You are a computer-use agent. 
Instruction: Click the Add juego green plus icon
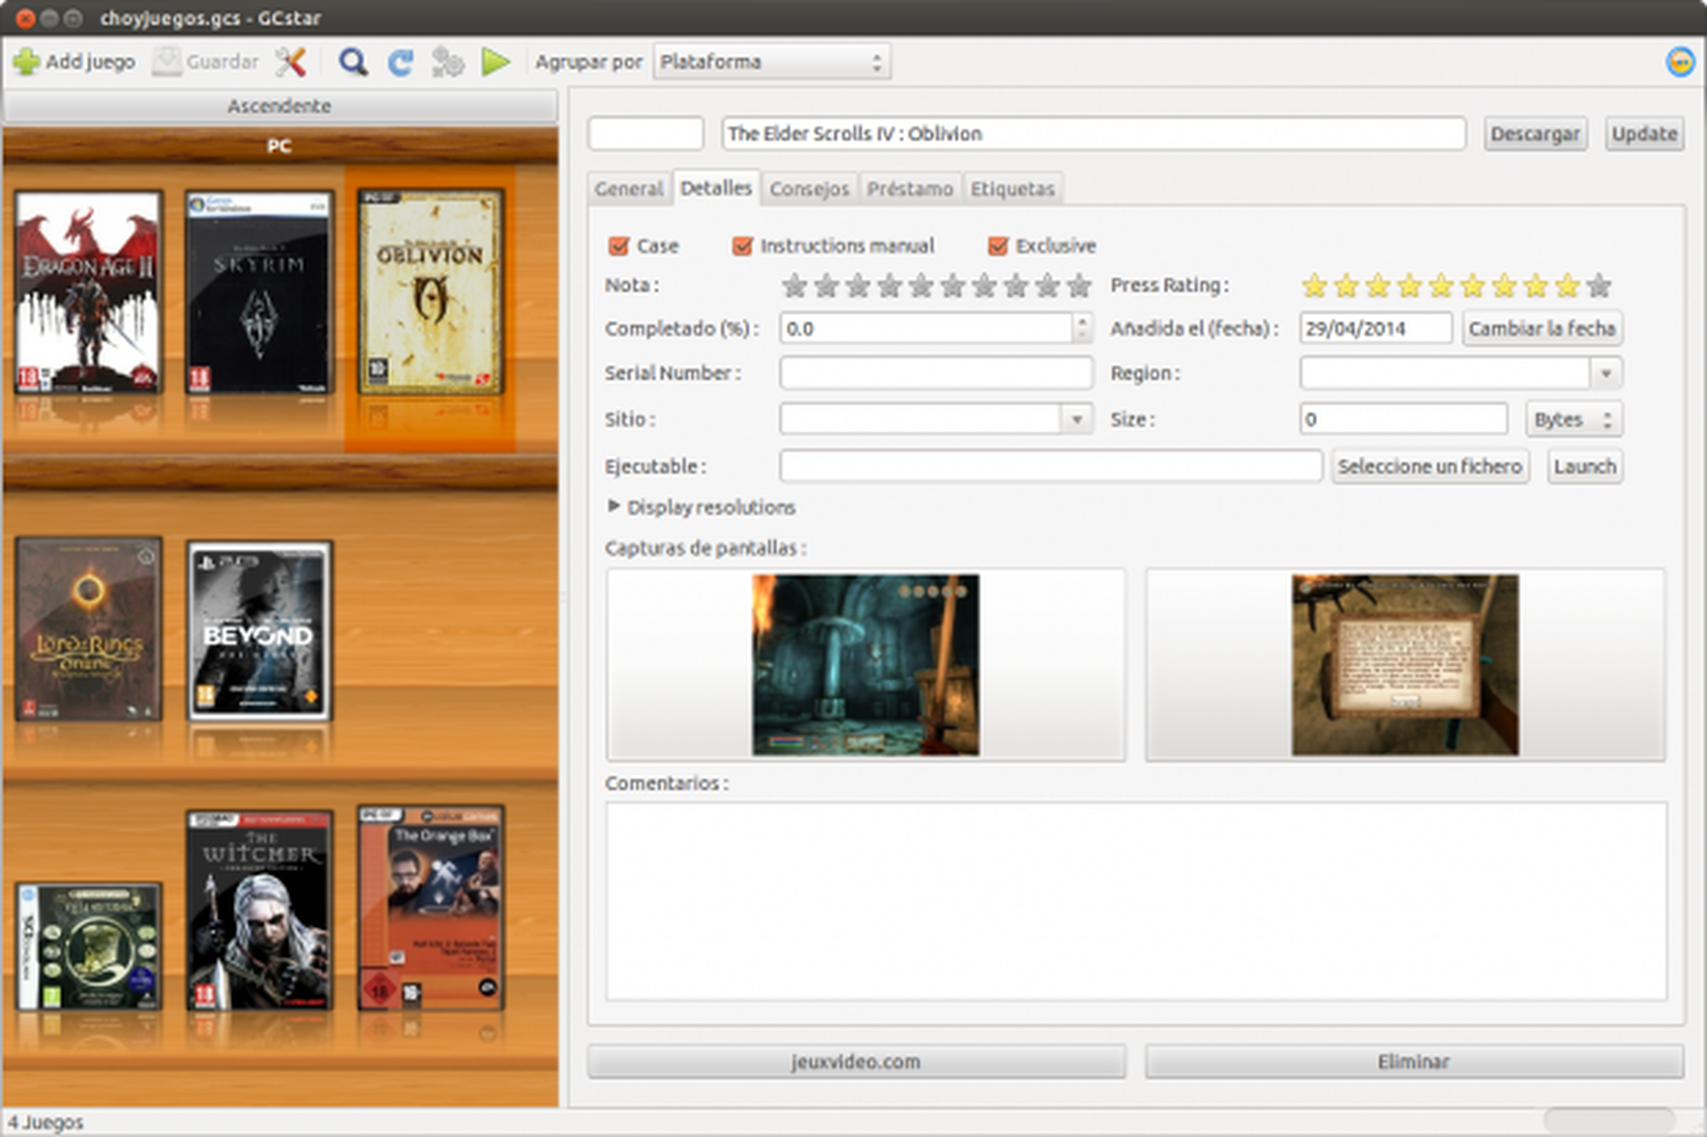coord(27,62)
